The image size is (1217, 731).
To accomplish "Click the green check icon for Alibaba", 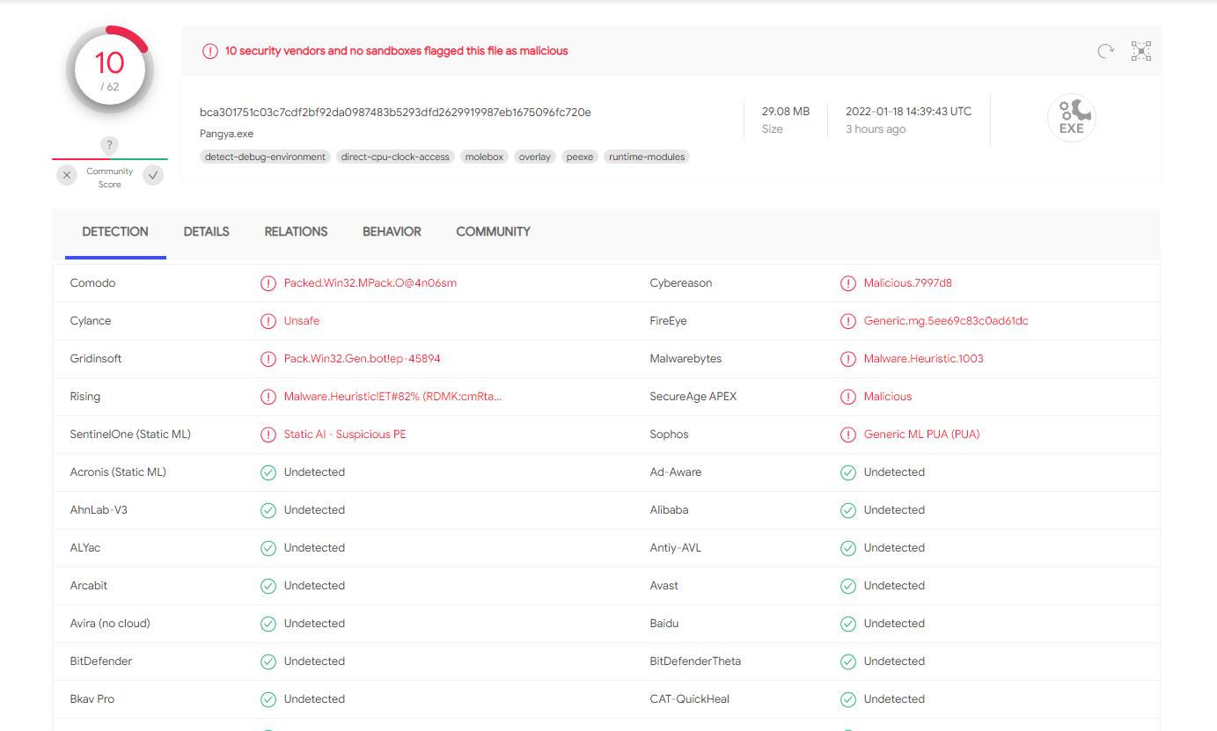I will coord(848,510).
